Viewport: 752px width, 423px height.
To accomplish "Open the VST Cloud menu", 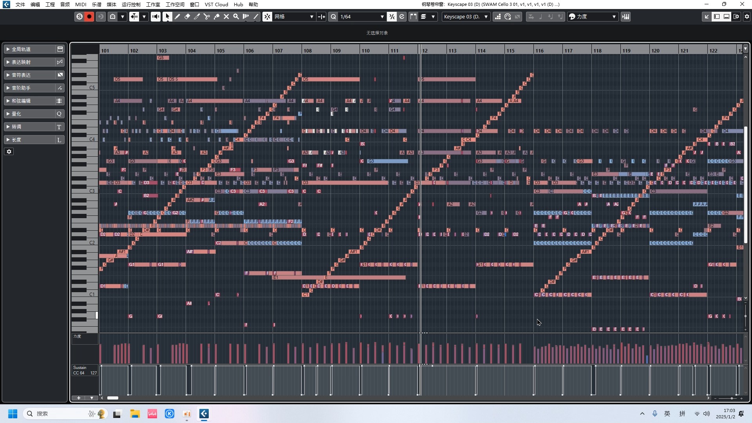I will [x=216, y=5].
